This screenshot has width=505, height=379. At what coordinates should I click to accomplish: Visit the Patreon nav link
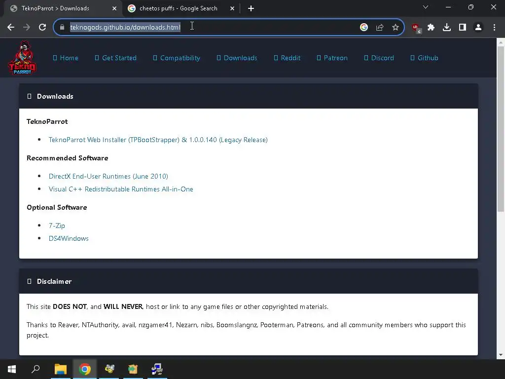click(x=332, y=58)
